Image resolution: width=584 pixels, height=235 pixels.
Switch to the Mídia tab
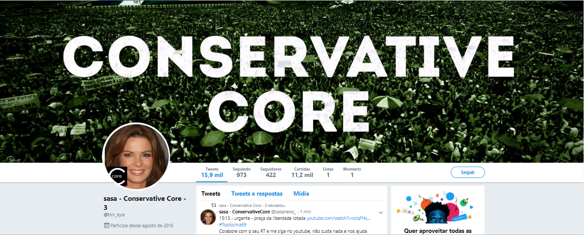pos(301,194)
